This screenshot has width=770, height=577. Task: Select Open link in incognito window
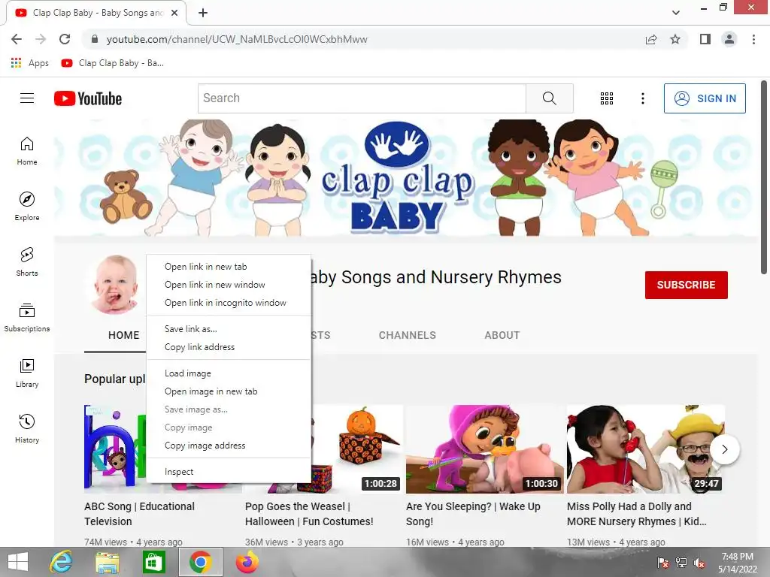tap(229, 303)
